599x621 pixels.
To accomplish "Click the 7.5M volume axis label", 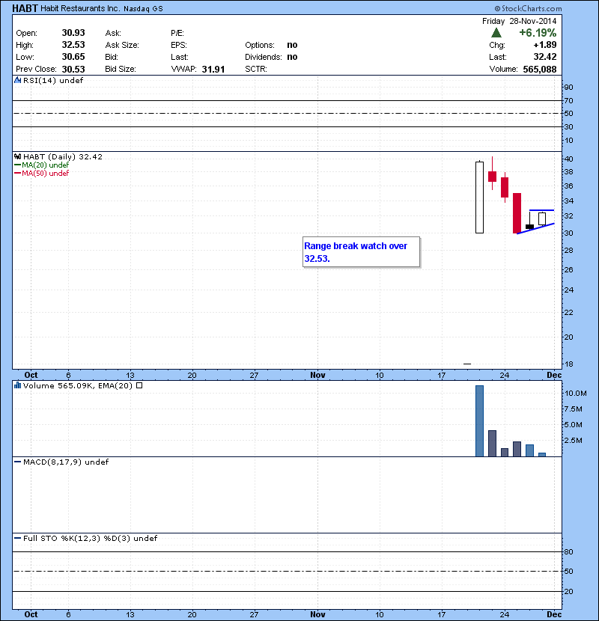I will coord(574,409).
